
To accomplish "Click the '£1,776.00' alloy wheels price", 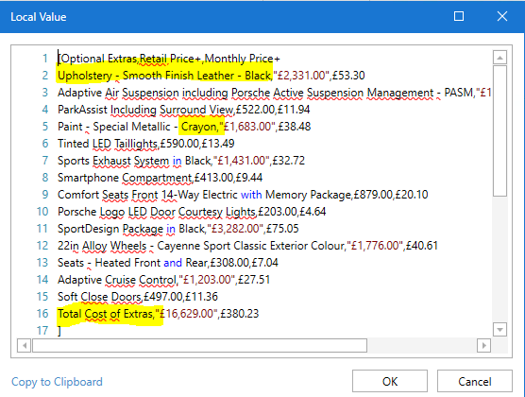I will (x=374, y=246).
